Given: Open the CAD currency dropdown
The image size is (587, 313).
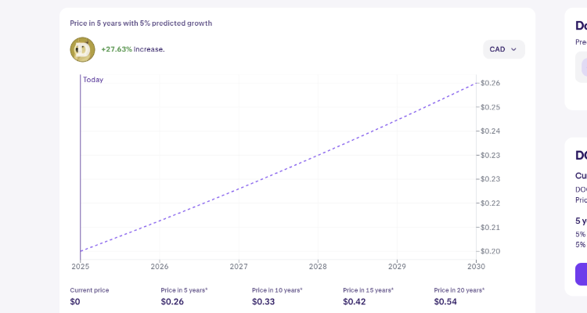Looking at the screenshot, I should tap(503, 49).
